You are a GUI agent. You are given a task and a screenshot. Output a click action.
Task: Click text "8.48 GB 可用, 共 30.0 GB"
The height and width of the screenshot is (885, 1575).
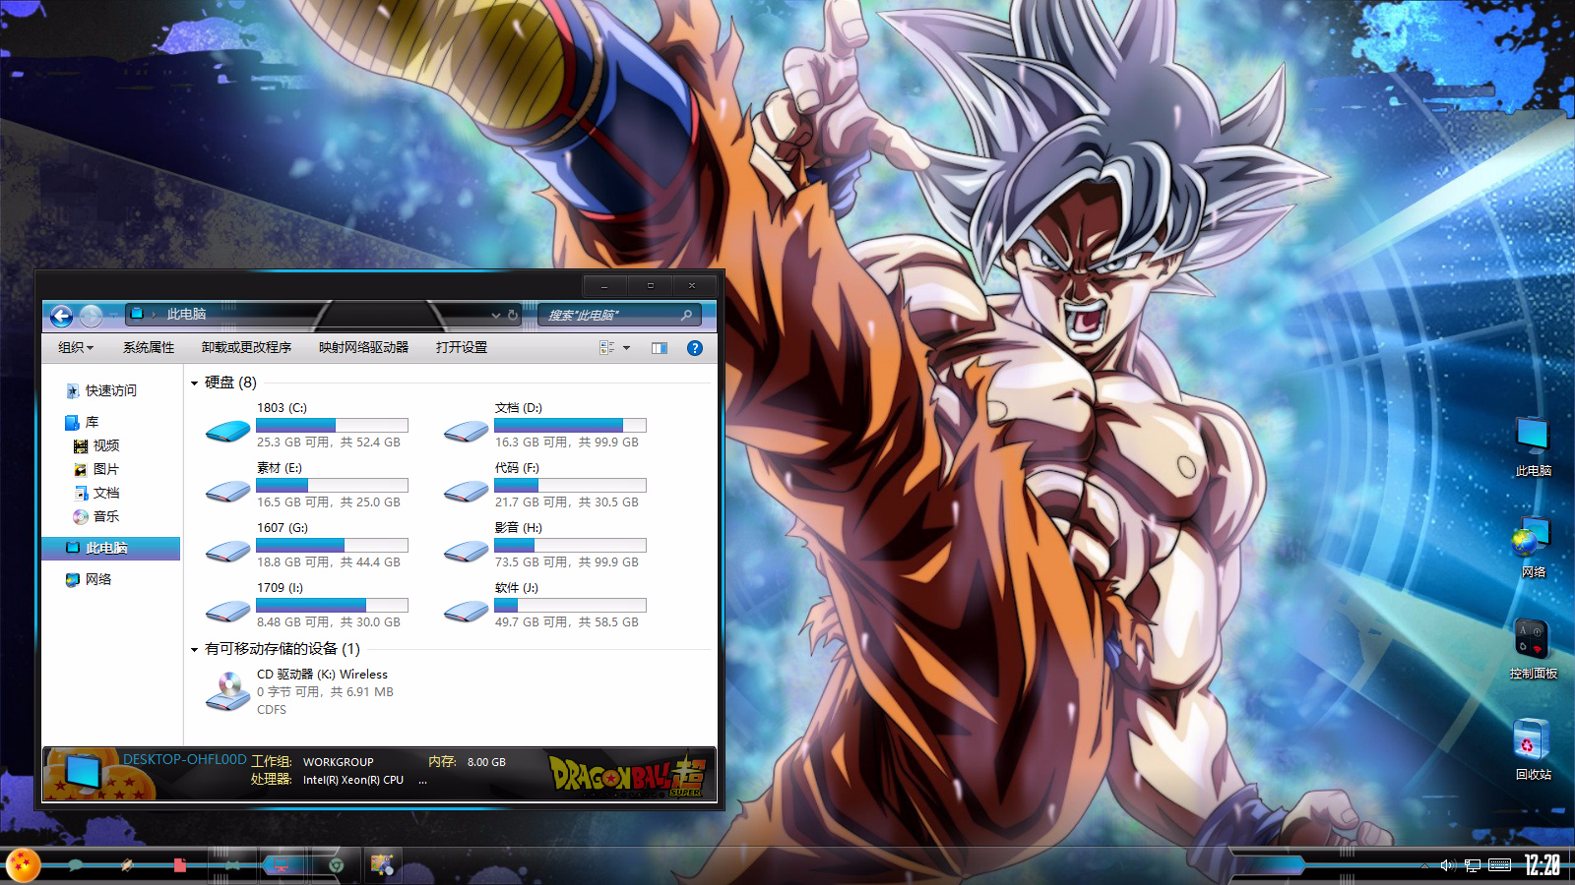(329, 621)
